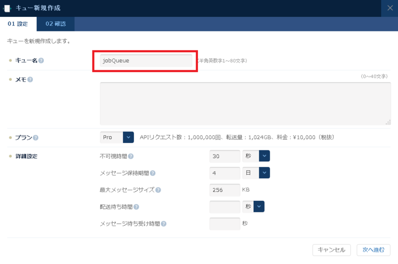The image size is (398, 264).
Task: Click the キュー名 field containing jobQueue
Action: [146, 60]
